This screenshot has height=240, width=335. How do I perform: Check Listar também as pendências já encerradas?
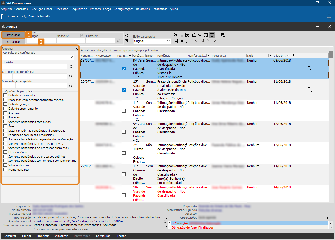click(x=5, y=131)
